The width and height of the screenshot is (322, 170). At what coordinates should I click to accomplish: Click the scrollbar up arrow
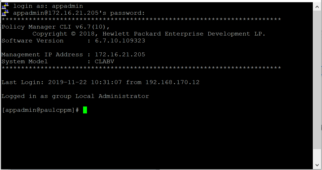tap(317, 7)
